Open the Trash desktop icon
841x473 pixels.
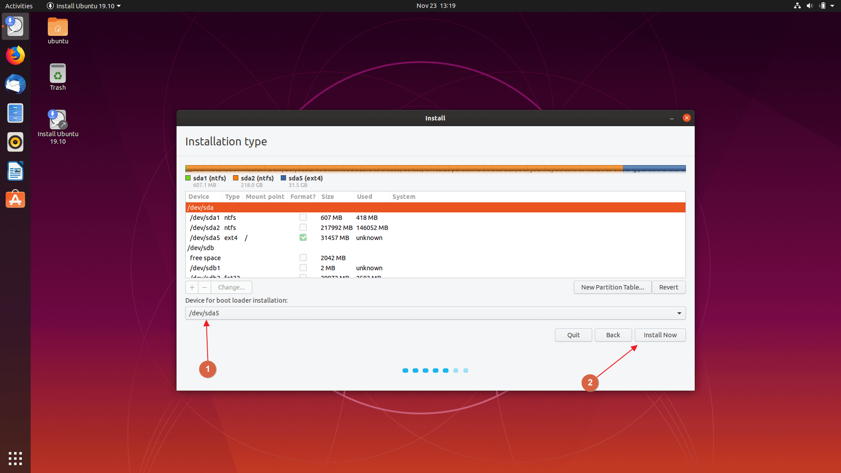tap(58, 77)
